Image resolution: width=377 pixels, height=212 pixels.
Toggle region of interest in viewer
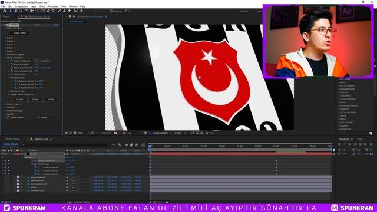click(x=145, y=133)
